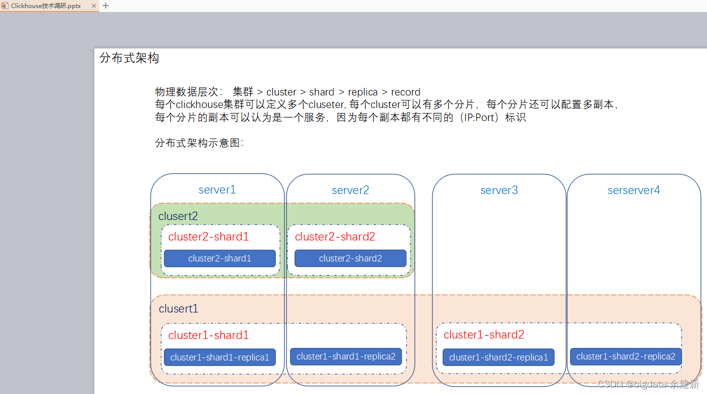Click the cluster1-shard2-replica1 box
Image resolution: width=707 pixels, height=394 pixels.
click(499, 357)
